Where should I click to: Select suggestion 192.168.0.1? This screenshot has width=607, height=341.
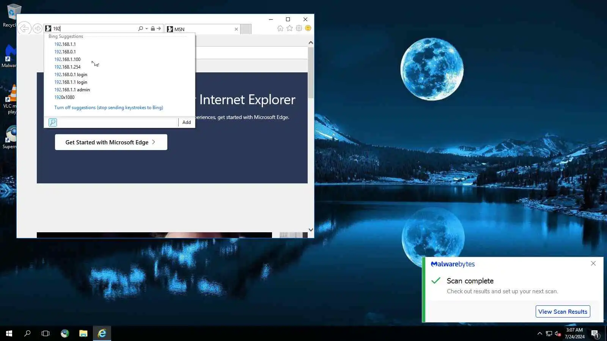click(x=65, y=52)
